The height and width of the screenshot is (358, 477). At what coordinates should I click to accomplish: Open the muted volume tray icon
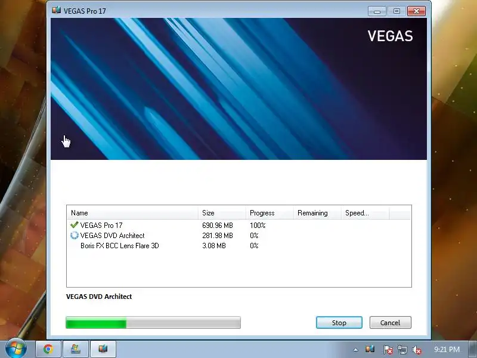pyautogui.click(x=416, y=350)
